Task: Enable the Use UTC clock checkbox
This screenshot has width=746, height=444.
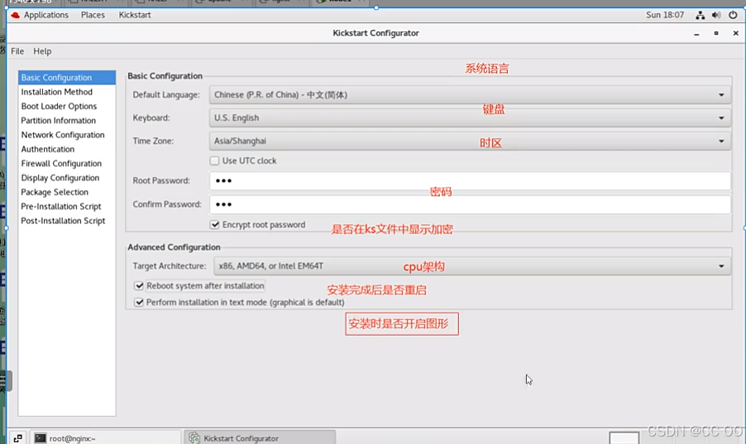Action: click(214, 161)
